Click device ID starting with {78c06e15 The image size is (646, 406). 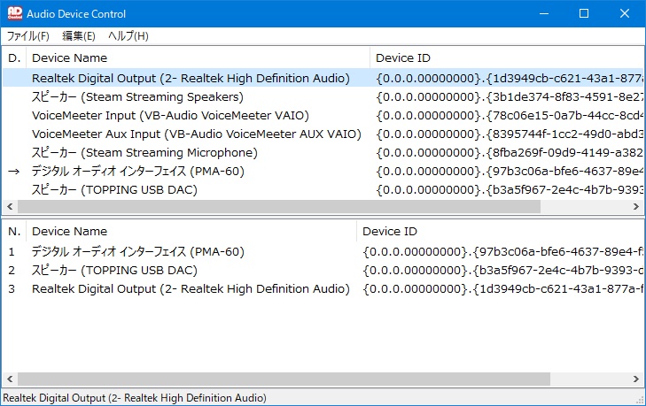coord(510,116)
